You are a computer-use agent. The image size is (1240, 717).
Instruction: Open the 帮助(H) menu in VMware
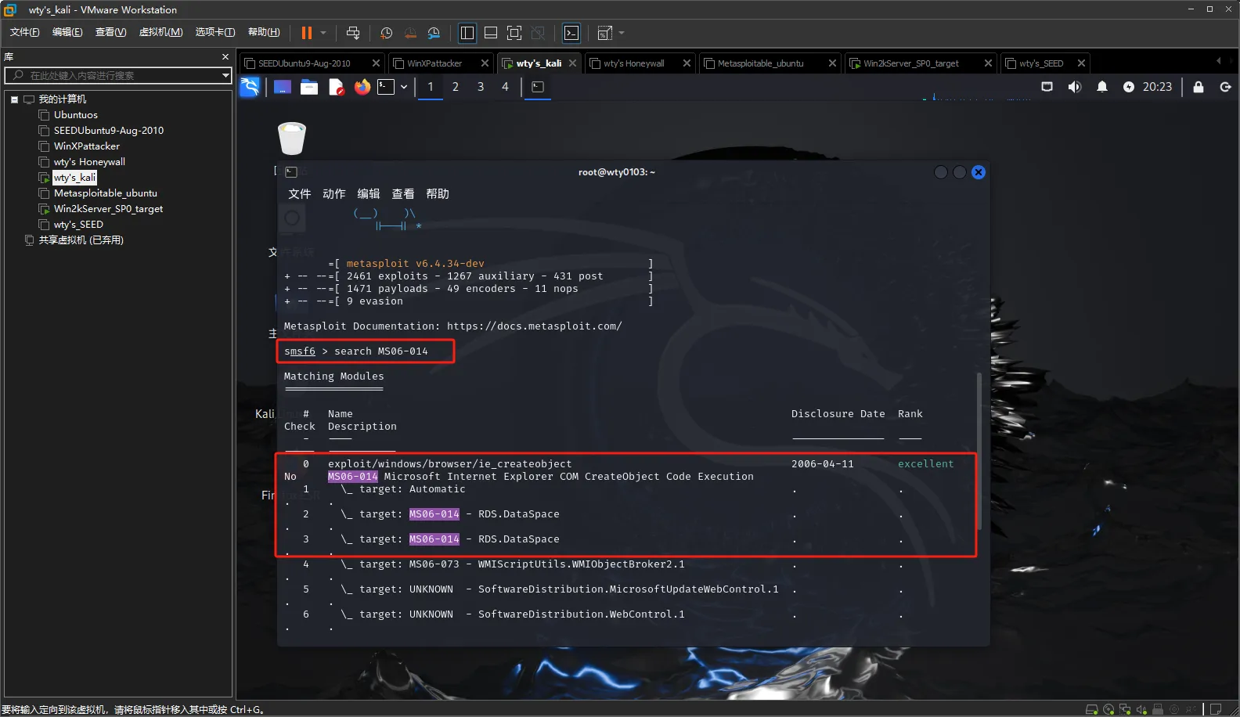(264, 32)
